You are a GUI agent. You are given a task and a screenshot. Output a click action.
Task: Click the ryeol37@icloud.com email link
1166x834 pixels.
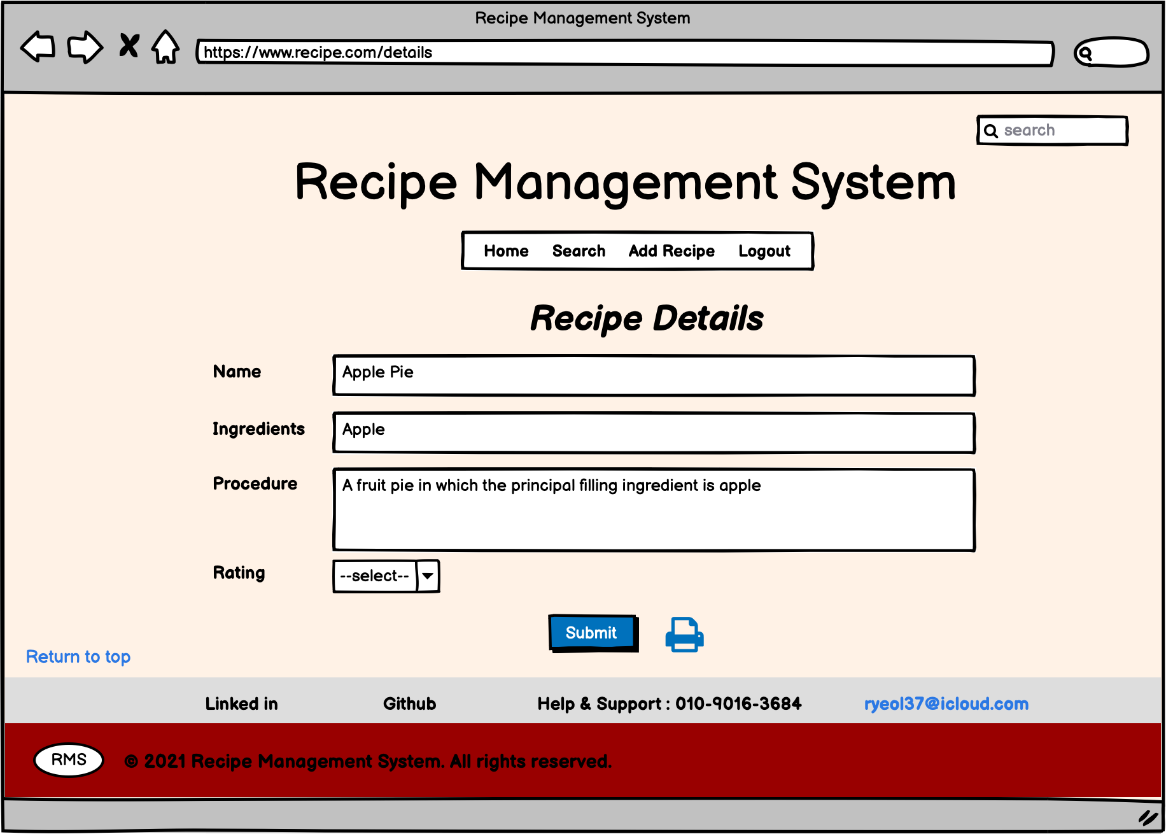[946, 703]
